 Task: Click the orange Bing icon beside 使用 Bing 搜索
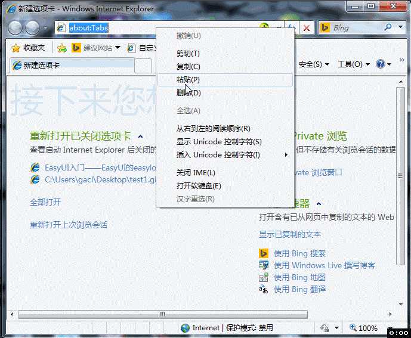click(x=264, y=253)
